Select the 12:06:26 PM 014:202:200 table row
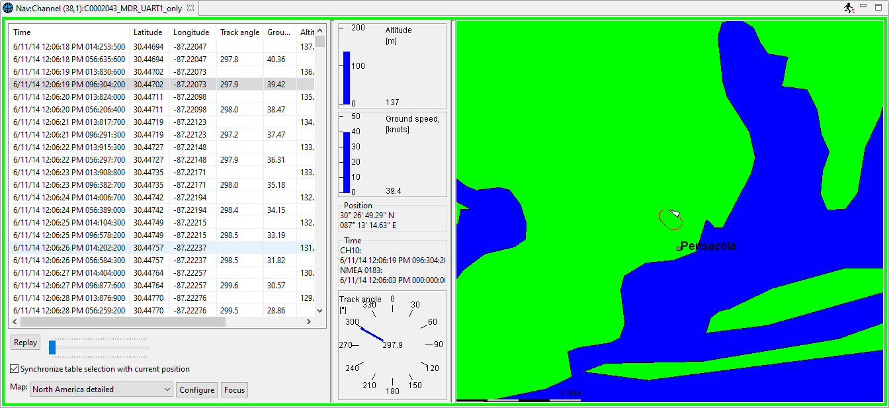This screenshot has width=889, height=408. (x=69, y=247)
